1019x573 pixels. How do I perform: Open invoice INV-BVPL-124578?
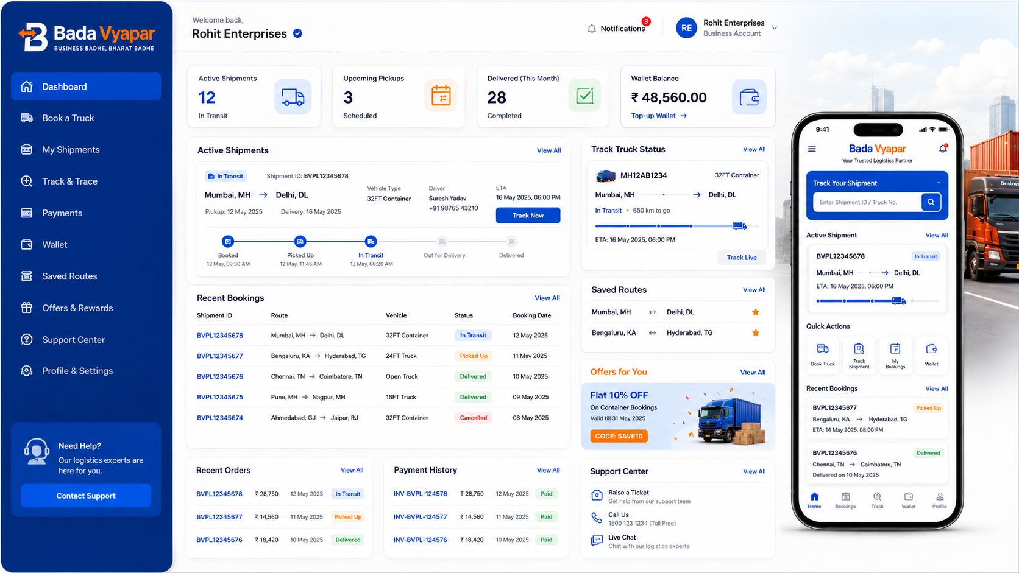[x=420, y=494]
